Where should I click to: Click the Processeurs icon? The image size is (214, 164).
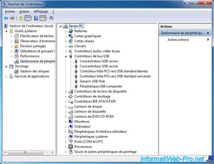point(70,146)
